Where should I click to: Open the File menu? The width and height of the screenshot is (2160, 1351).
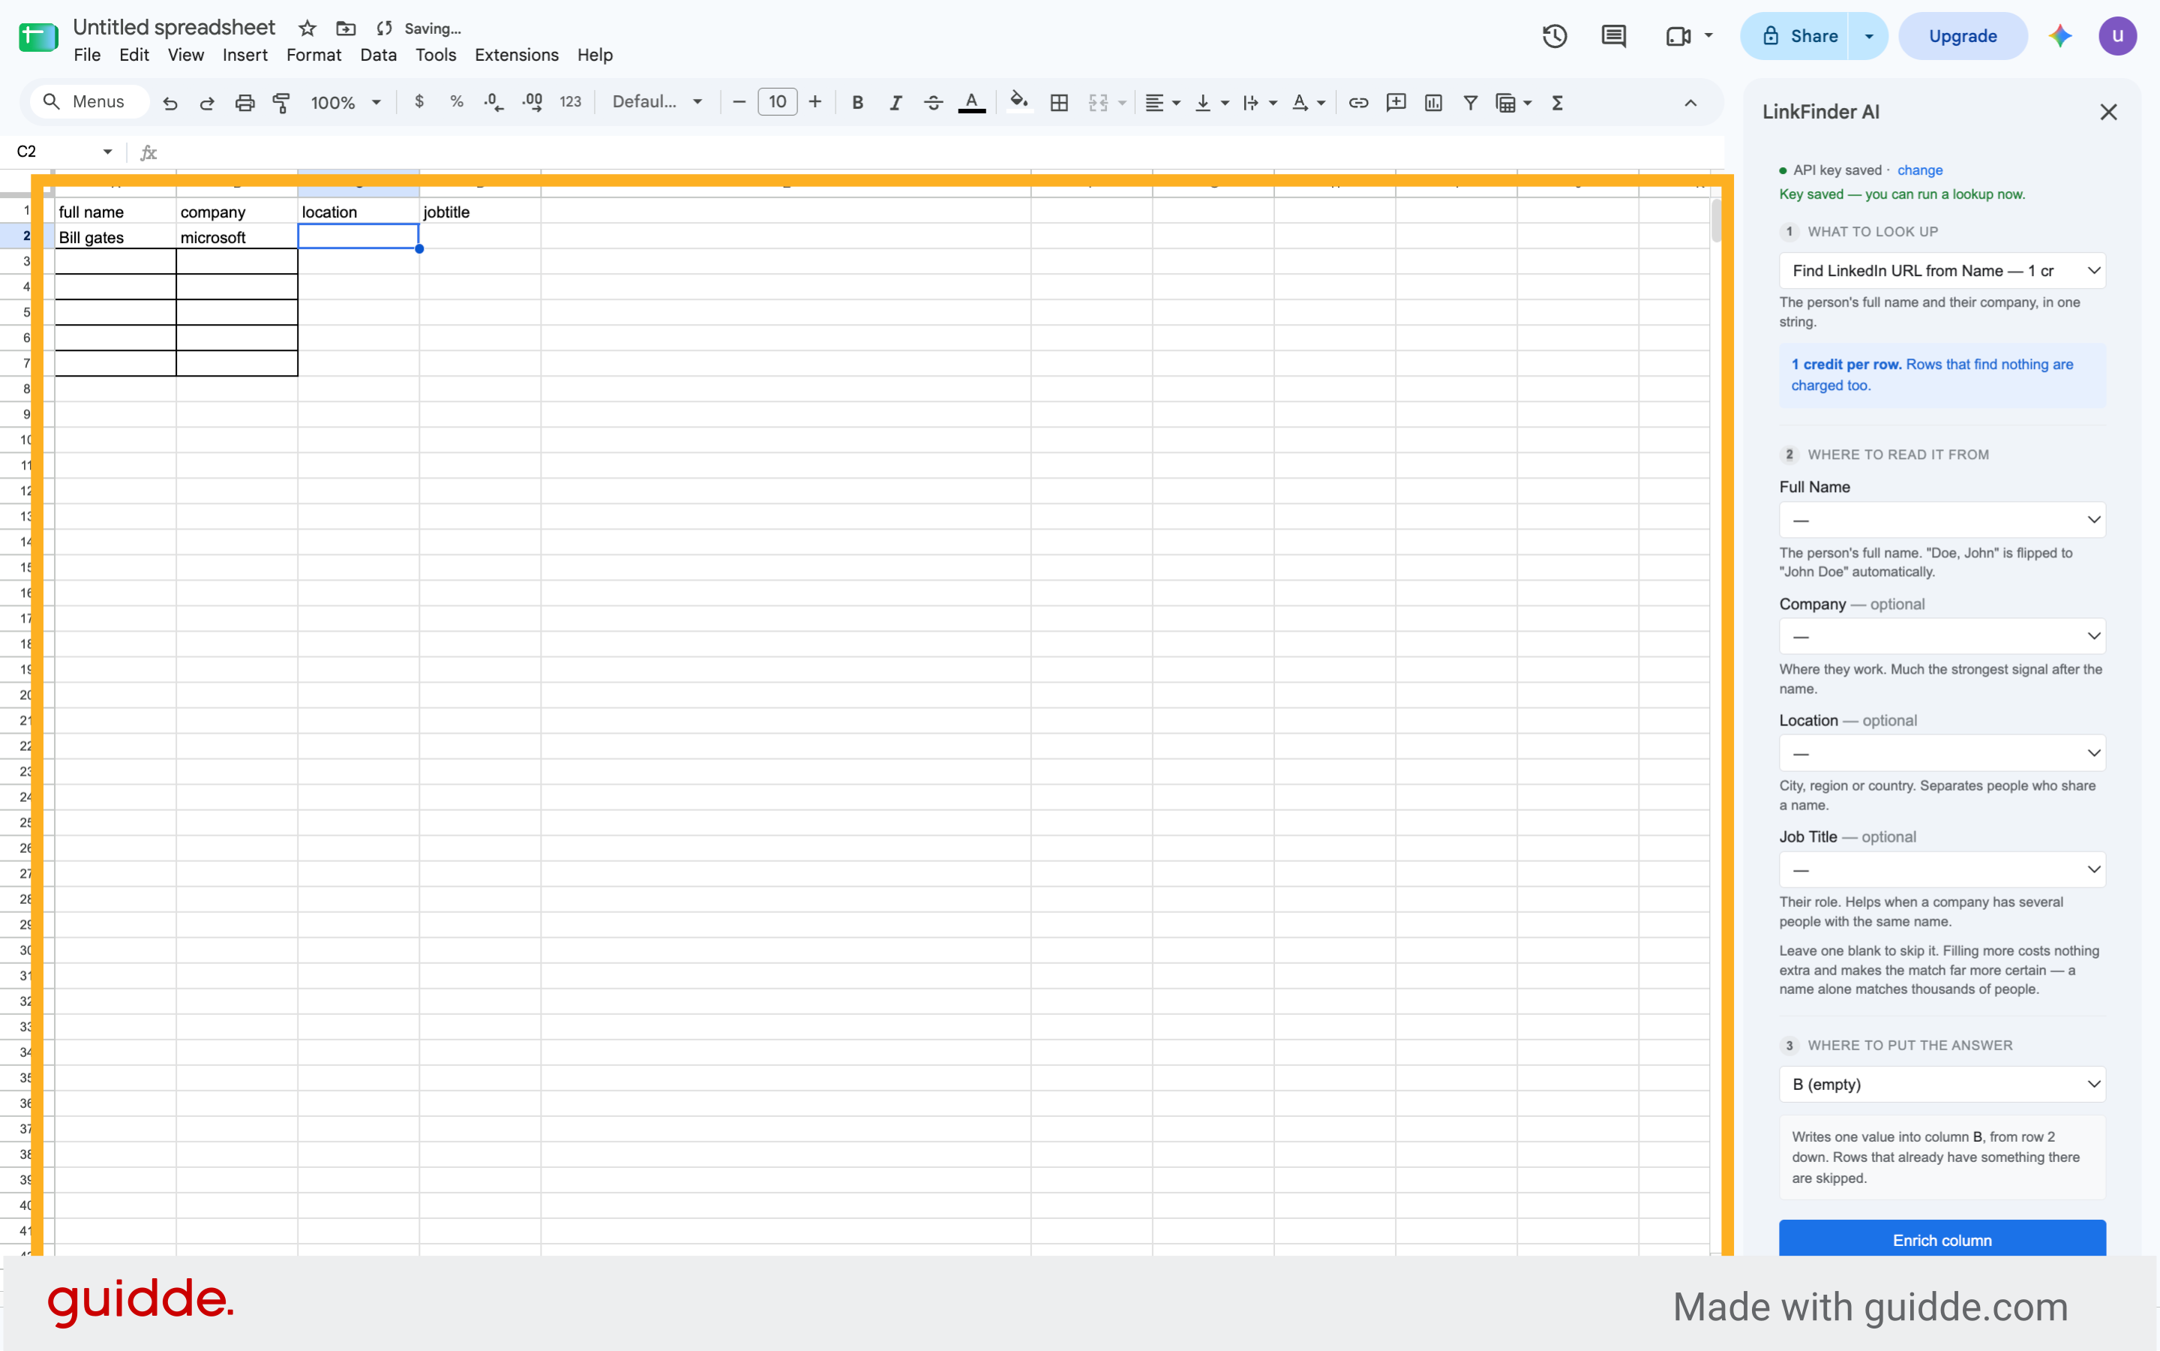tap(87, 56)
